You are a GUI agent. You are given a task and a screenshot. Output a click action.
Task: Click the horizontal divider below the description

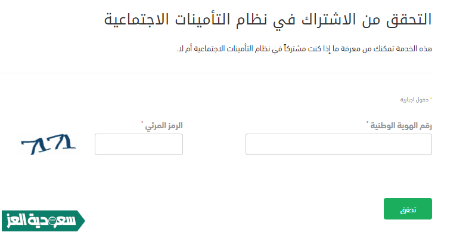[x=216, y=73]
